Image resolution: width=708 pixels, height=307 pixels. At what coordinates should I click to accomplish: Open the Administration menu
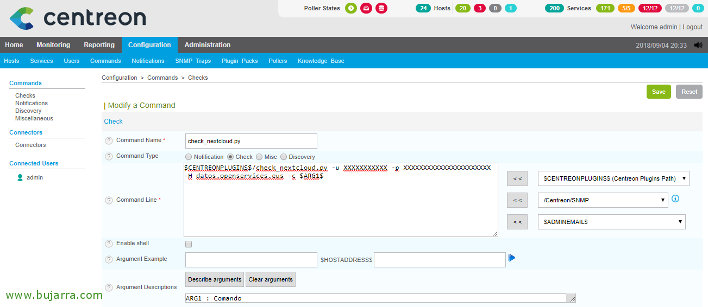(x=208, y=45)
